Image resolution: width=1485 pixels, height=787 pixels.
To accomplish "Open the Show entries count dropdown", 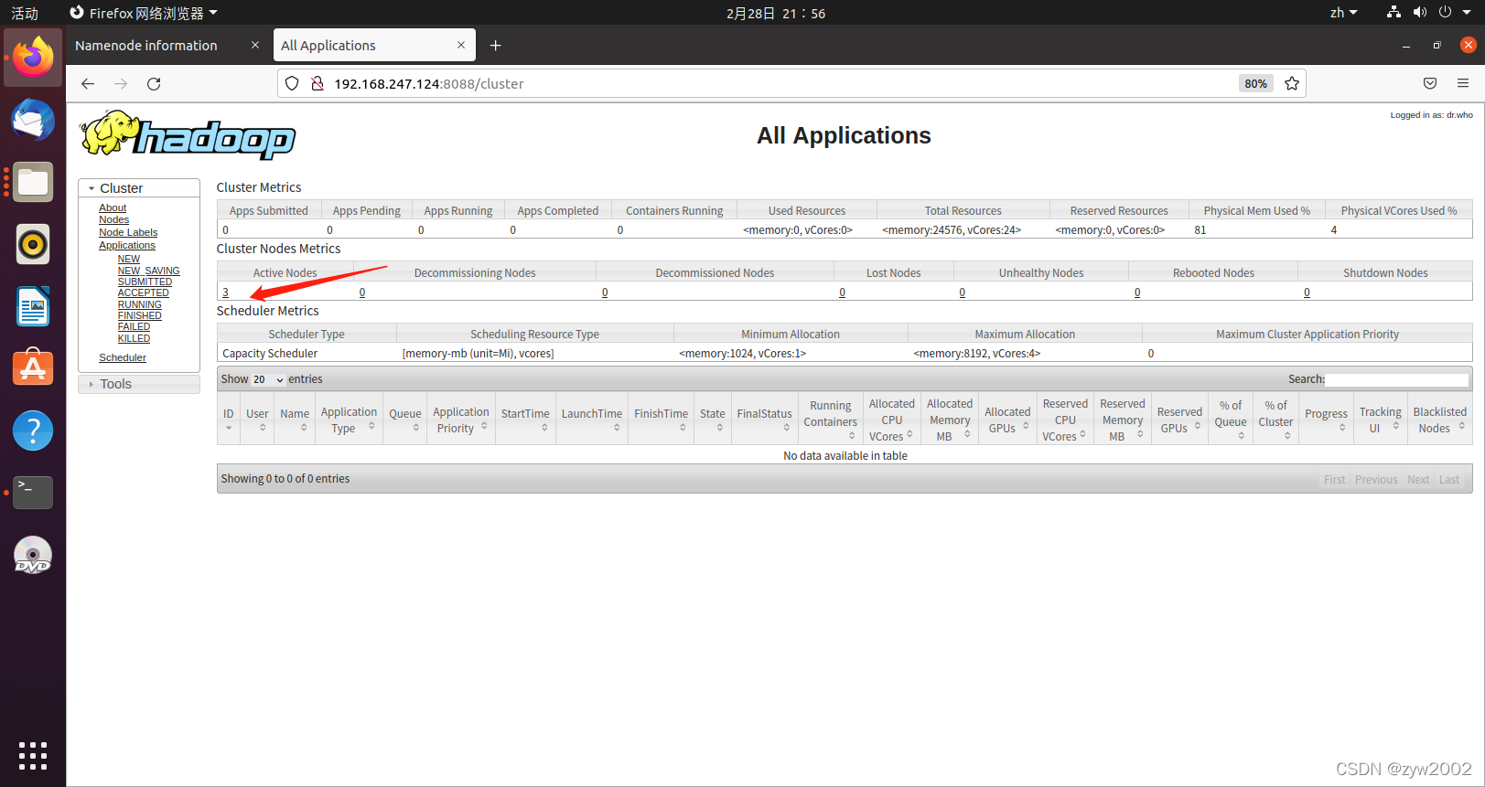I will pos(268,379).
